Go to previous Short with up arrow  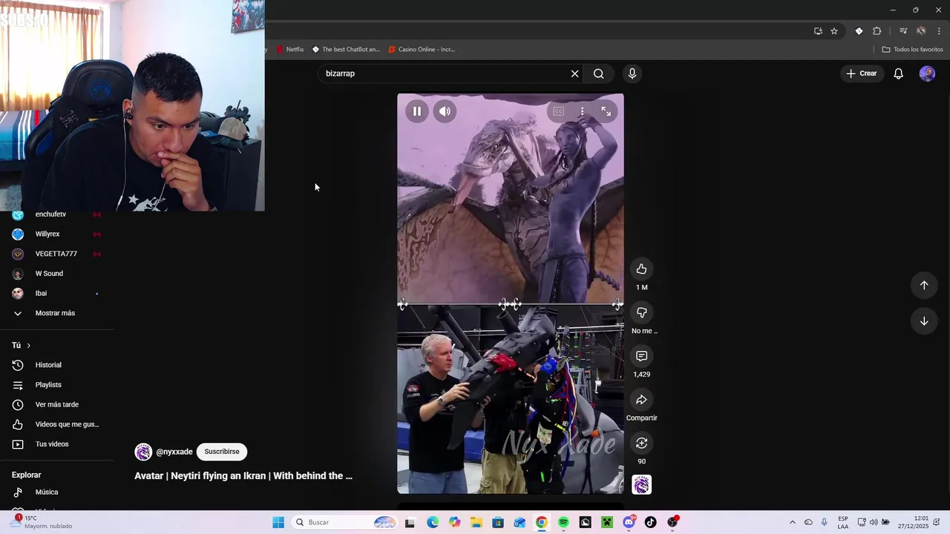pos(924,286)
